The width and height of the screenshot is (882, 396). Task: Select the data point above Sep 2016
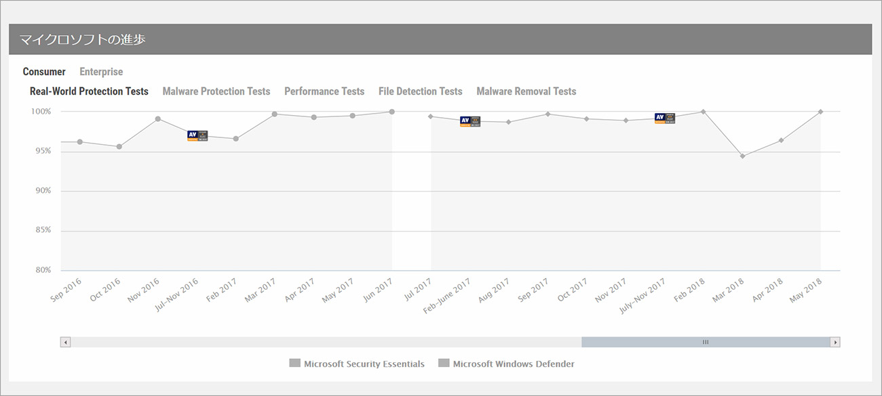(80, 142)
